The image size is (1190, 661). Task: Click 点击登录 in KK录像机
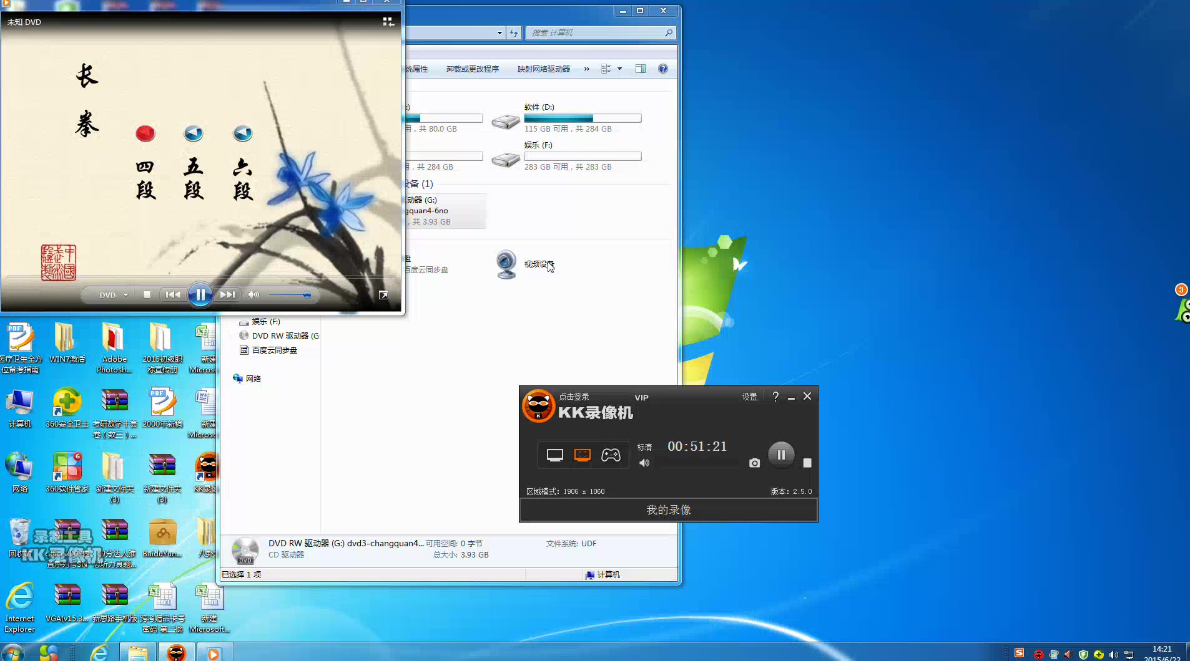(x=574, y=397)
